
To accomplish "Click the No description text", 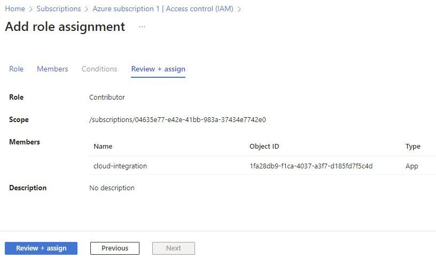I will coord(112,188).
